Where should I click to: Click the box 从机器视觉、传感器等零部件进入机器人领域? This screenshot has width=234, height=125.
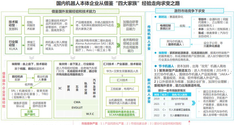coord(122,102)
